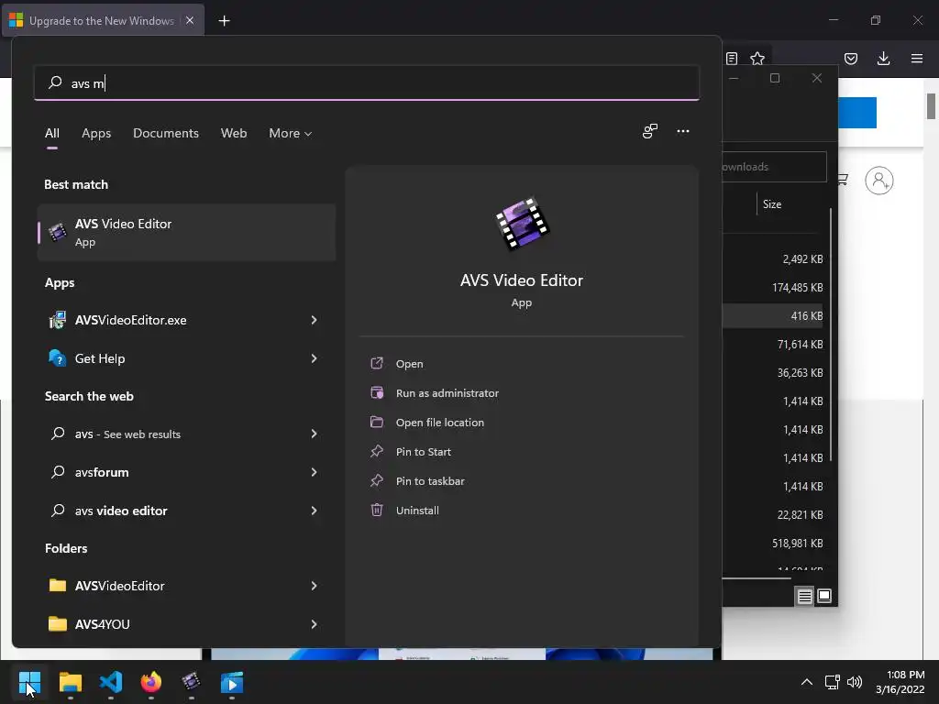Switch to the Apps search tab

96,133
